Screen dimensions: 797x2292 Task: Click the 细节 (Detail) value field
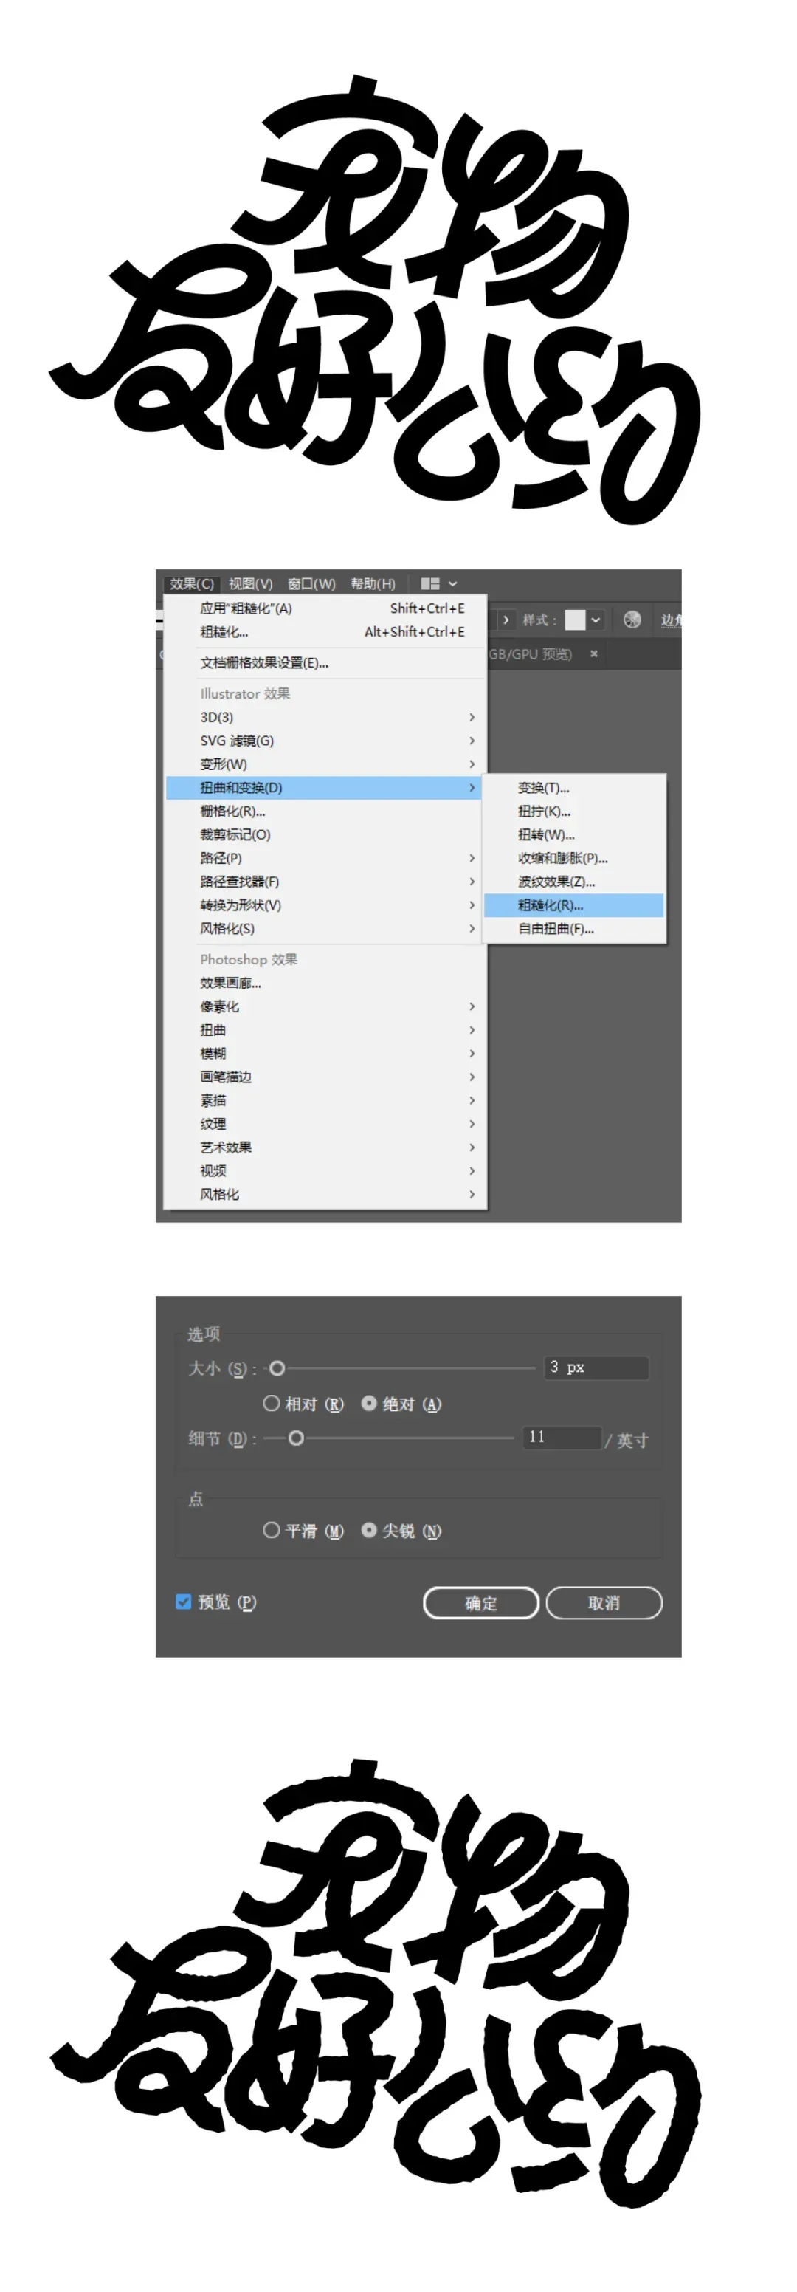tap(562, 1437)
